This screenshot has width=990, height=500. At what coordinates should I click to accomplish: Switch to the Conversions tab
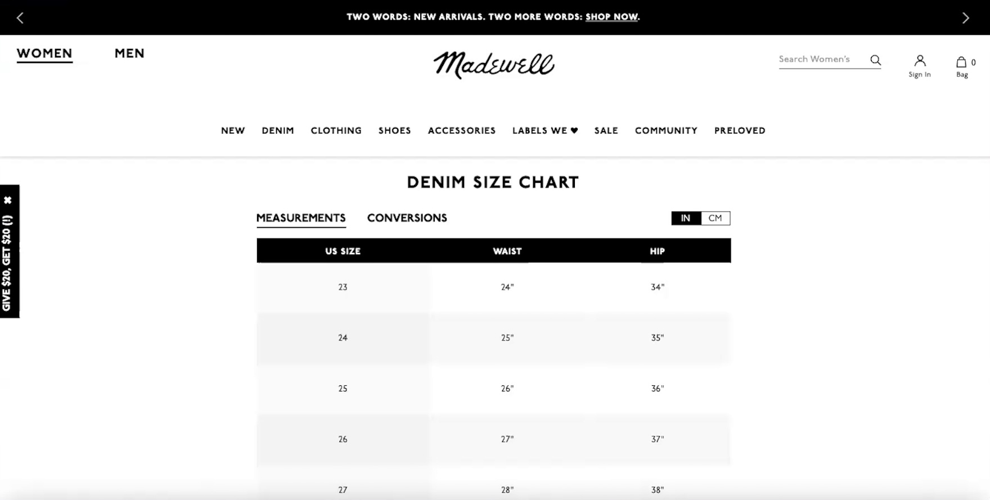click(x=407, y=218)
